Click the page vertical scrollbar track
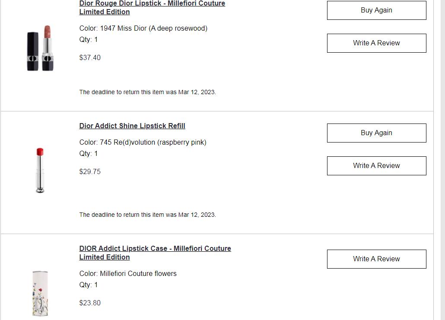The height and width of the screenshot is (320, 445). 442,160
